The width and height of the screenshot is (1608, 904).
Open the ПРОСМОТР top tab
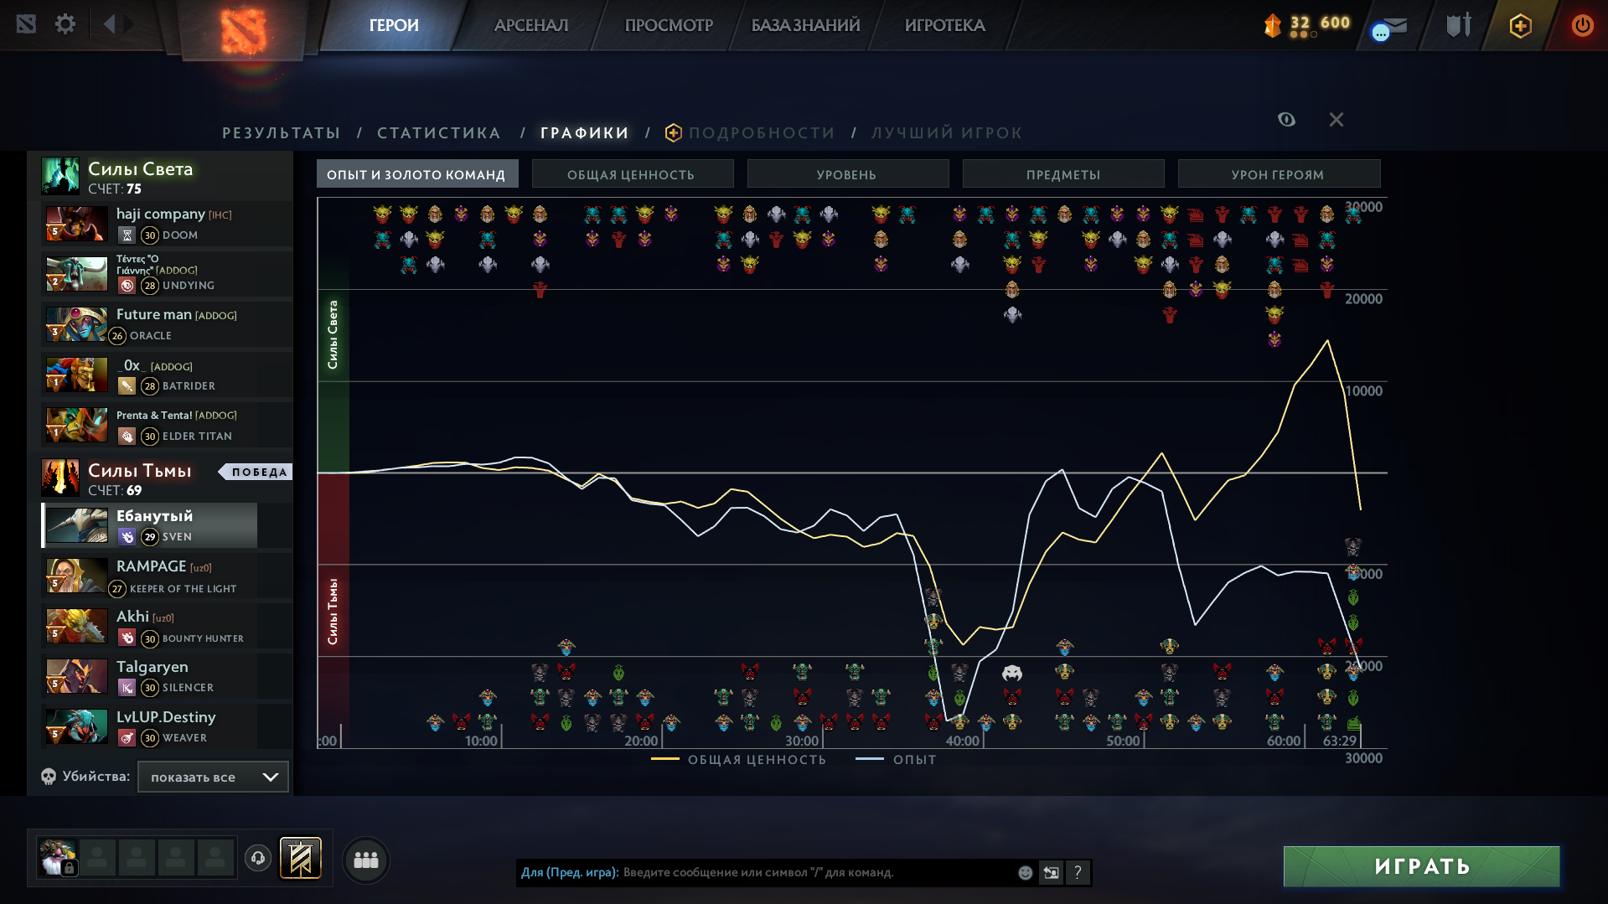669,25
